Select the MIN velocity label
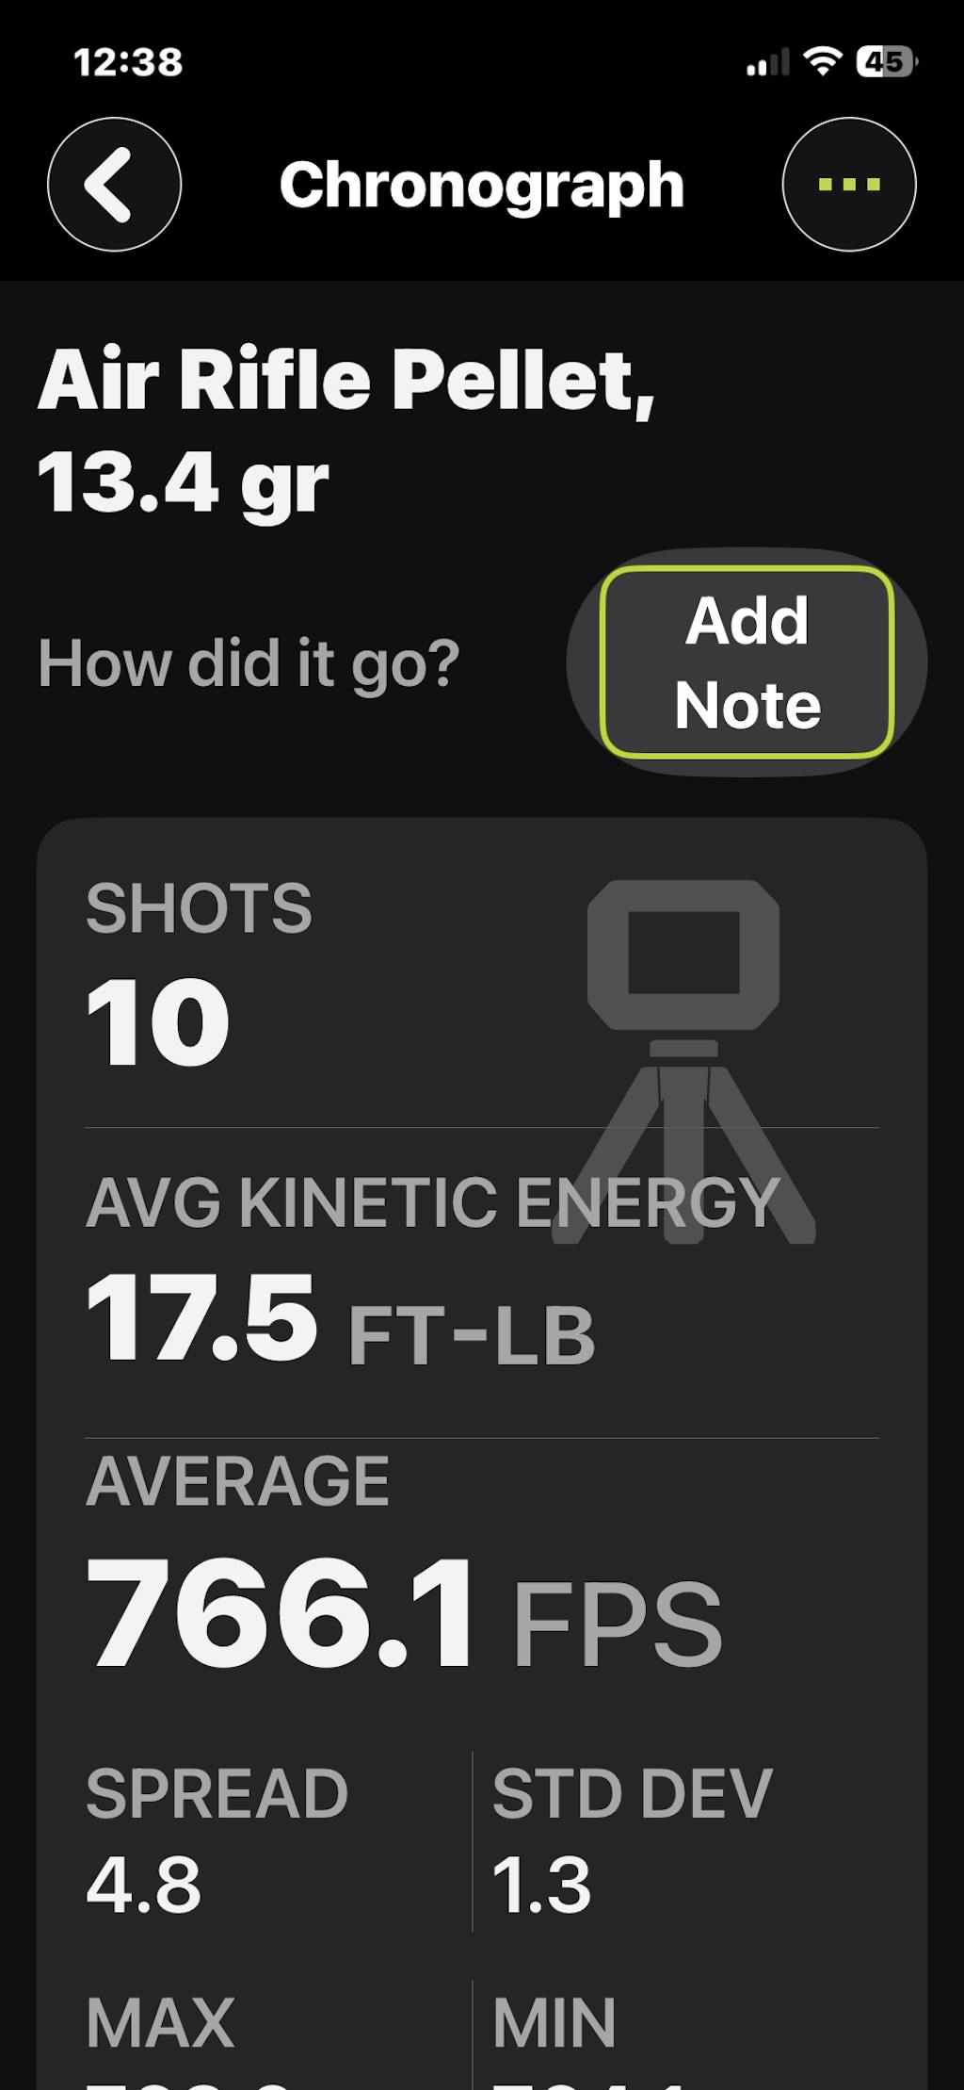 [554, 2022]
